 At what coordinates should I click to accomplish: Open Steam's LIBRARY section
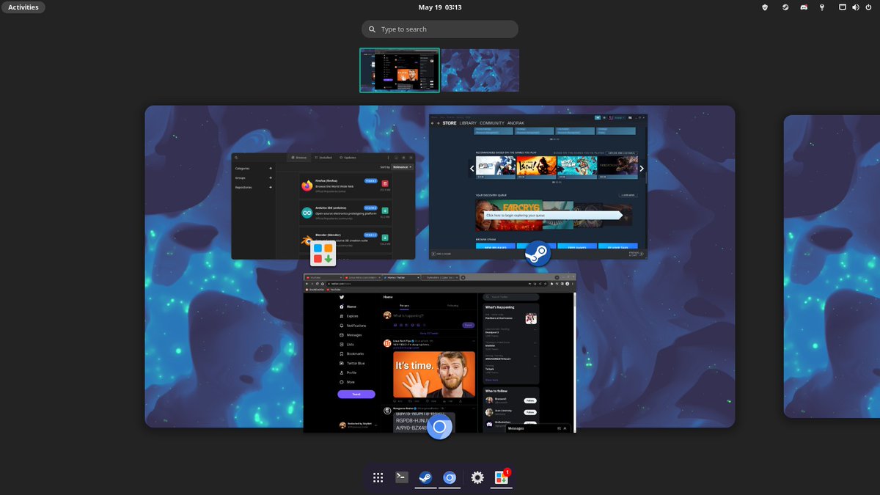click(467, 122)
